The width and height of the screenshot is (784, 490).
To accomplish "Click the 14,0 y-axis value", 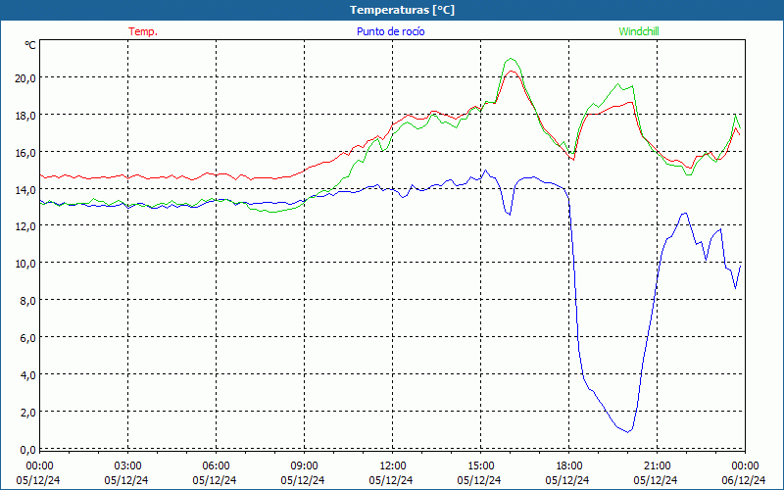I will click(25, 189).
